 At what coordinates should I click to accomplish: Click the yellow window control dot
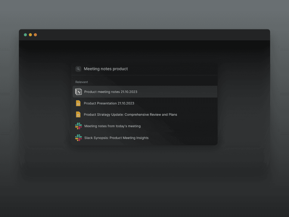click(30, 35)
